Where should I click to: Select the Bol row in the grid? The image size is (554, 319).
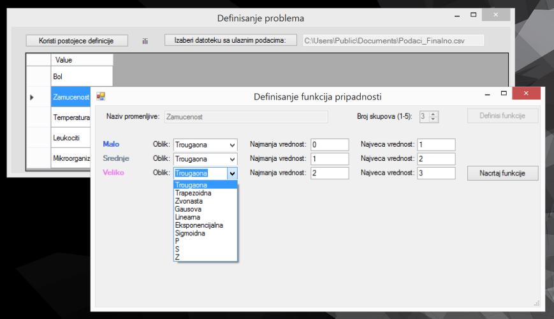tap(82, 77)
